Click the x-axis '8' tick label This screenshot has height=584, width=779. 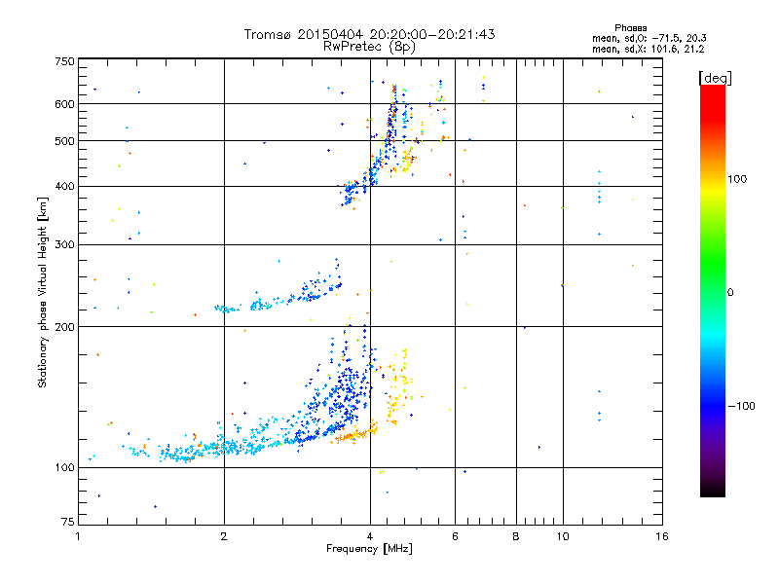click(x=516, y=536)
